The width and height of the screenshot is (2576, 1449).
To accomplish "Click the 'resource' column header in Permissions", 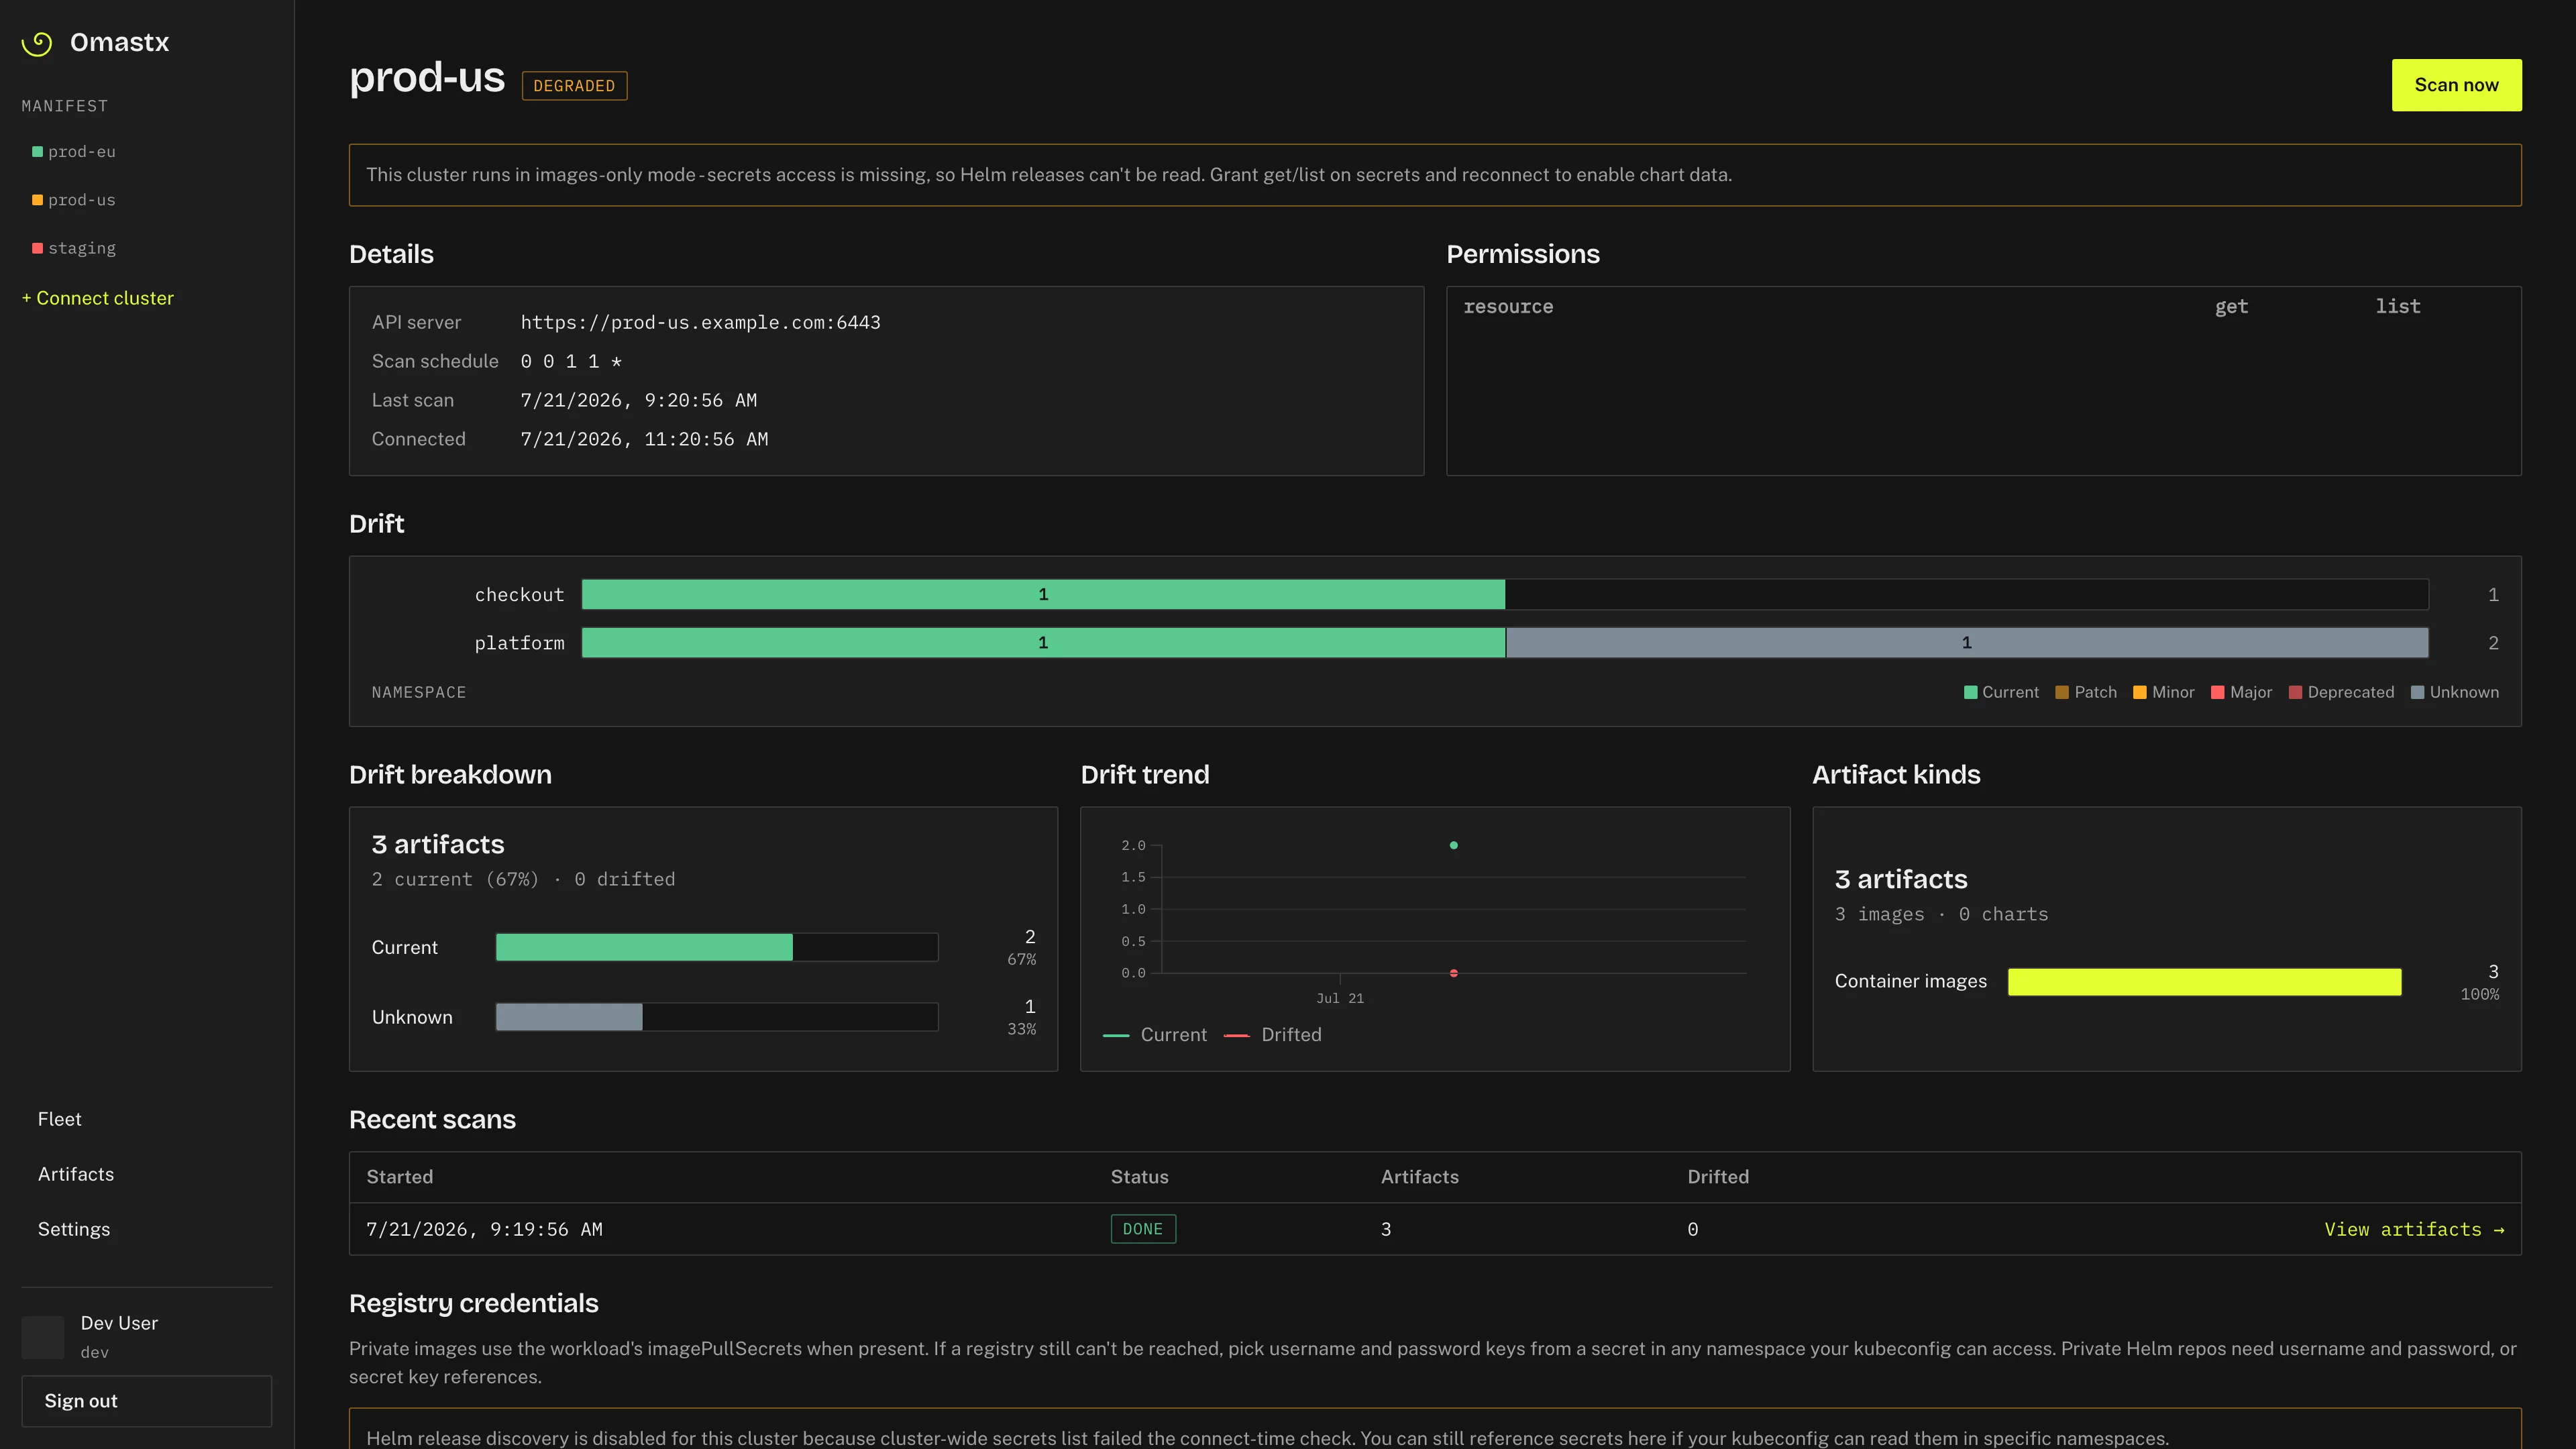I will click(1508, 307).
